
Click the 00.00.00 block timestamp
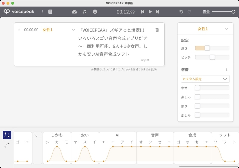[31, 30]
